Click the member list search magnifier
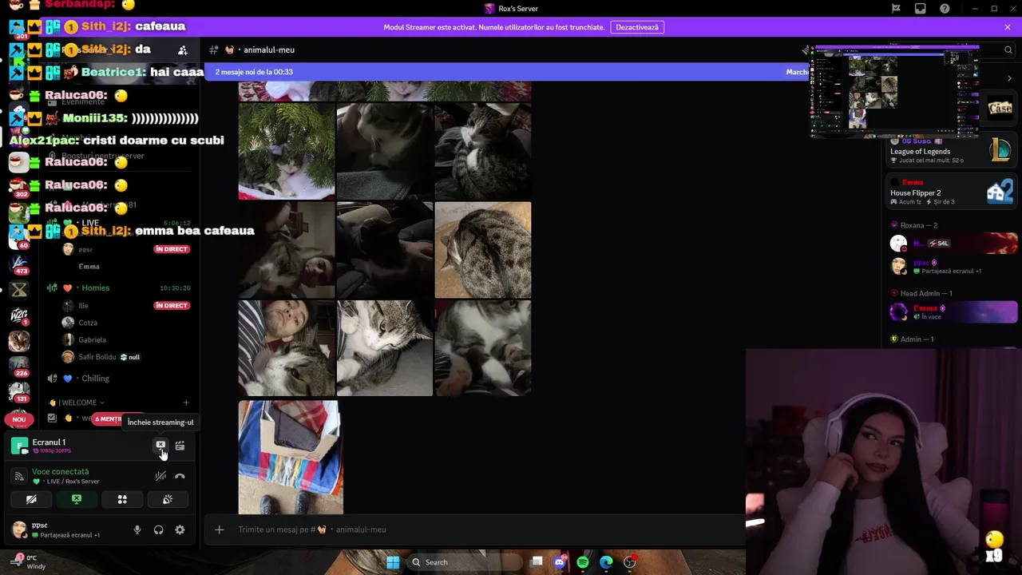Image resolution: width=1022 pixels, height=575 pixels. pyautogui.click(x=1008, y=50)
